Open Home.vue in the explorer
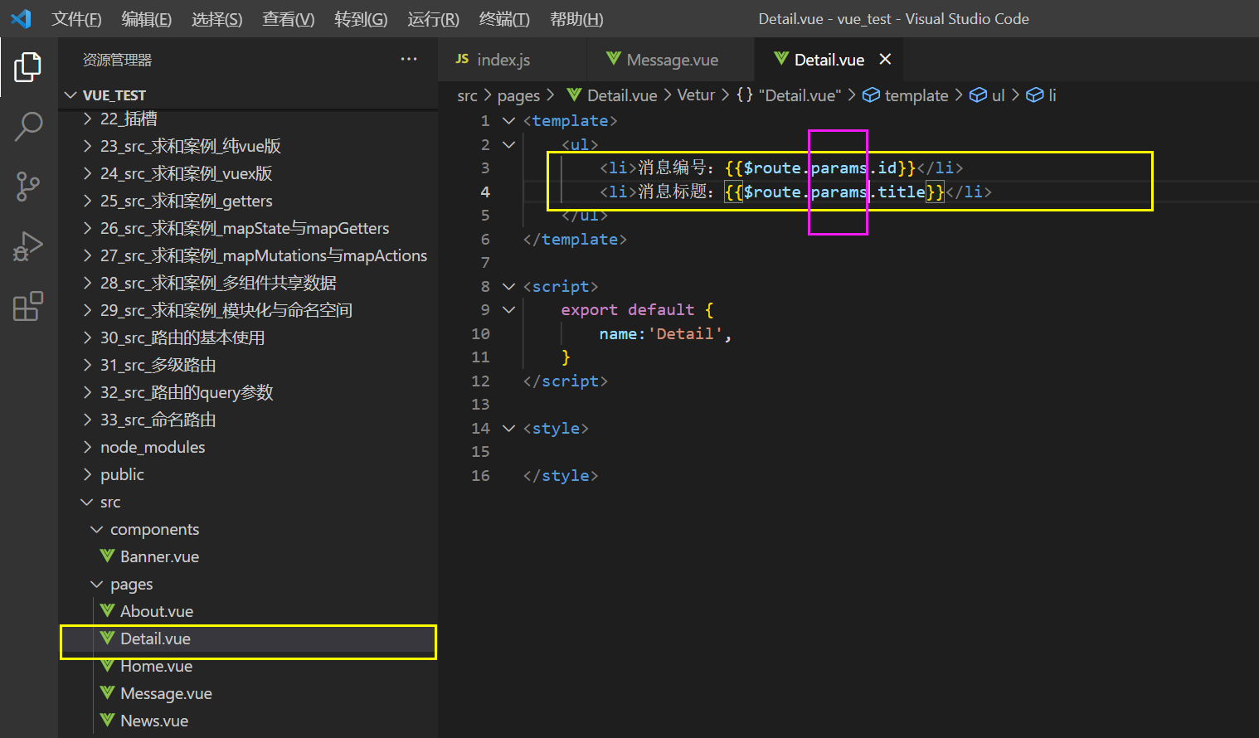Screen dimensions: 1259x738 click(x=248, y=666)
